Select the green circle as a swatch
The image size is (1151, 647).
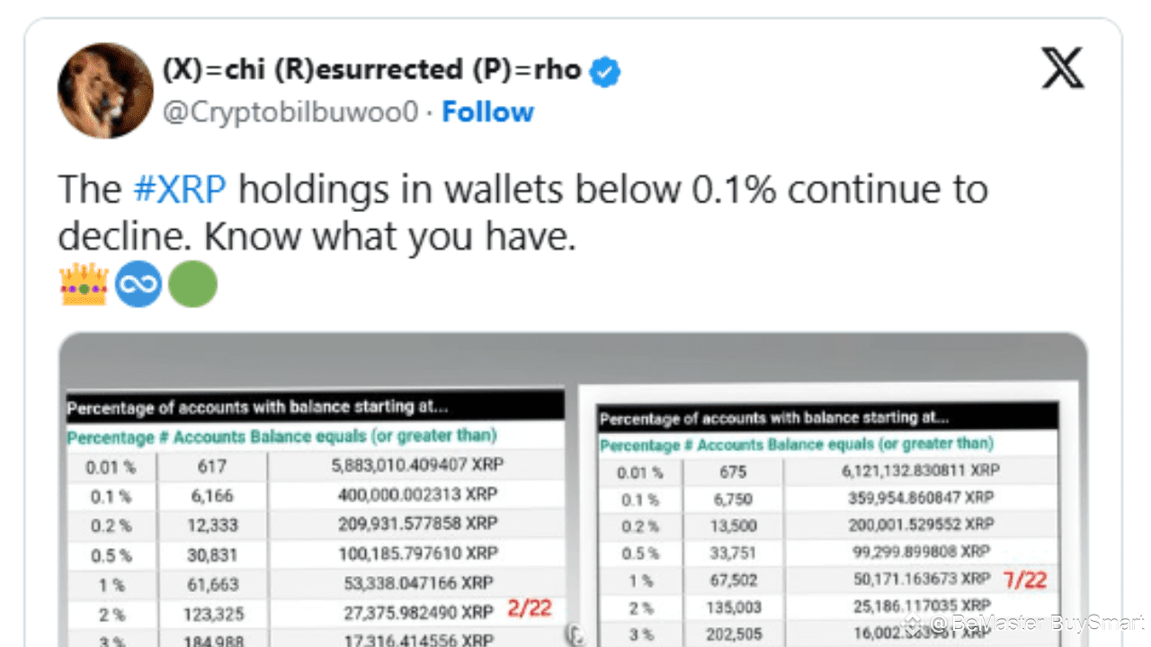193,284
